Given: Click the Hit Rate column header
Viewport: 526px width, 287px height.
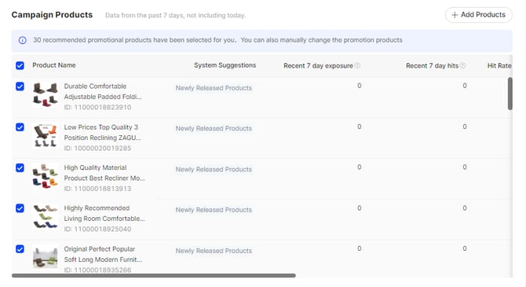Looking at the screenshot, I should click(x=499, y=65).
